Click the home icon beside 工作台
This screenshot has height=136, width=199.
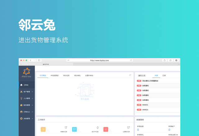(21, 85)
